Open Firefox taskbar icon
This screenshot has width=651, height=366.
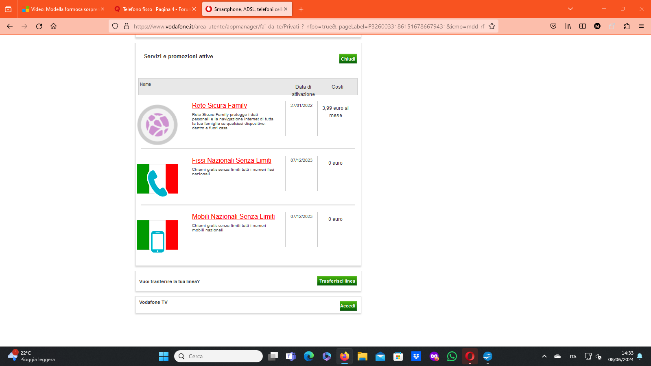pos(344,357)
